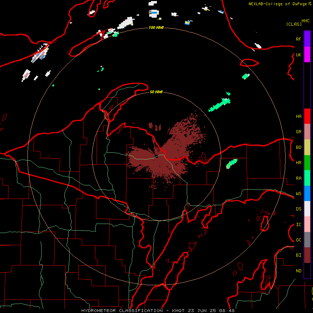Click the red HA legend color swatch
The image size is (313, 313).
pyautogui.click(x=307, y=116)
